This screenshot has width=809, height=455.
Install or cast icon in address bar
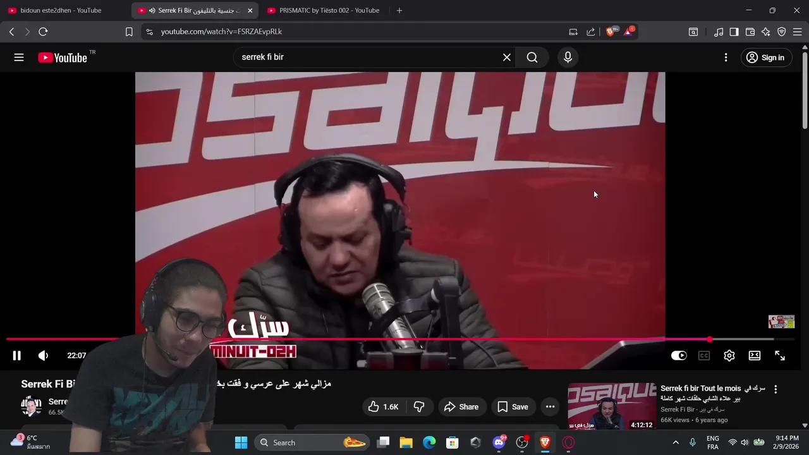573,32
